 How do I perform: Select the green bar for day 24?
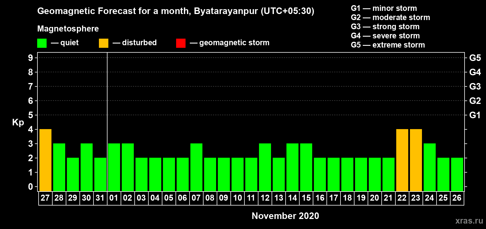click(x=430, y=167)
